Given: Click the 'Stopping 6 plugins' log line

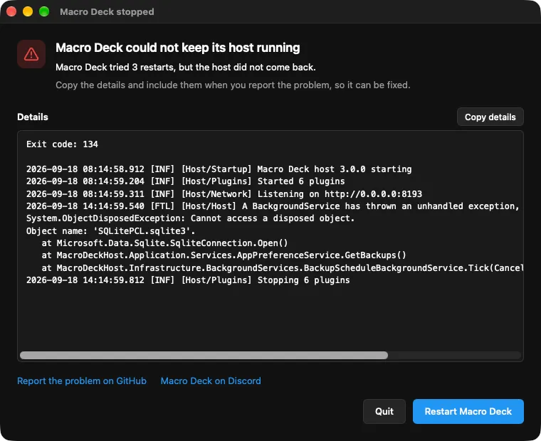Looking at the screenshot, I should click(188, 280).
